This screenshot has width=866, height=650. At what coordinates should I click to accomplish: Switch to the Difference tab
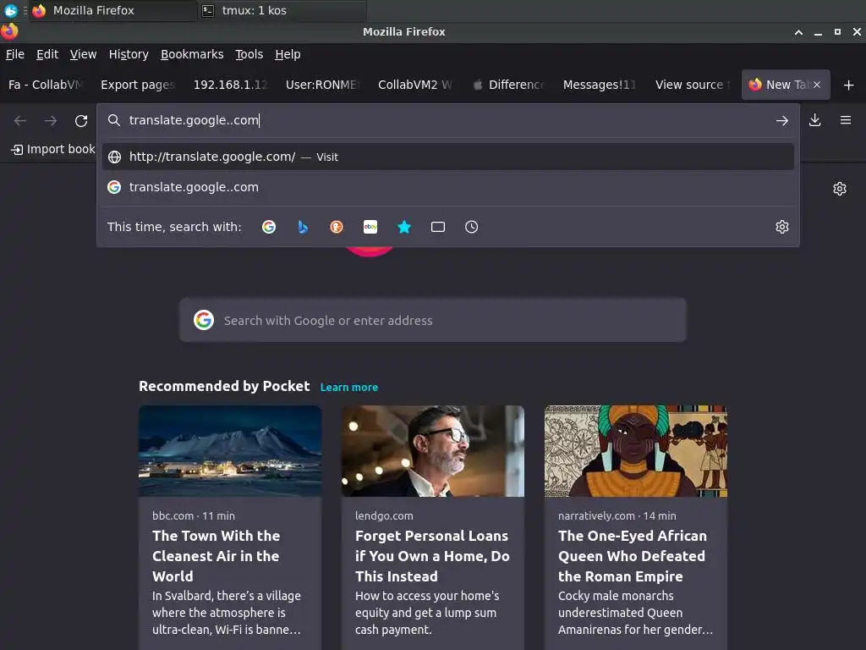coord(507,85)
